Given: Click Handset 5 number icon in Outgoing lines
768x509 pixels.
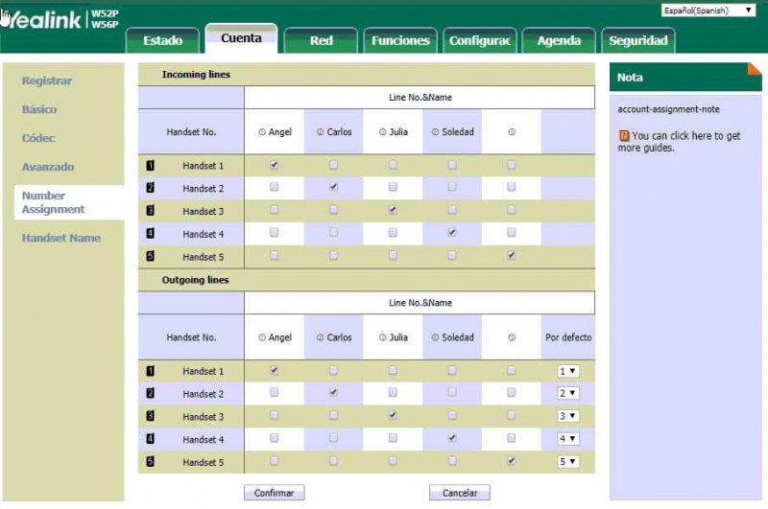Looking at the screenshot, I should click(150, 462).
